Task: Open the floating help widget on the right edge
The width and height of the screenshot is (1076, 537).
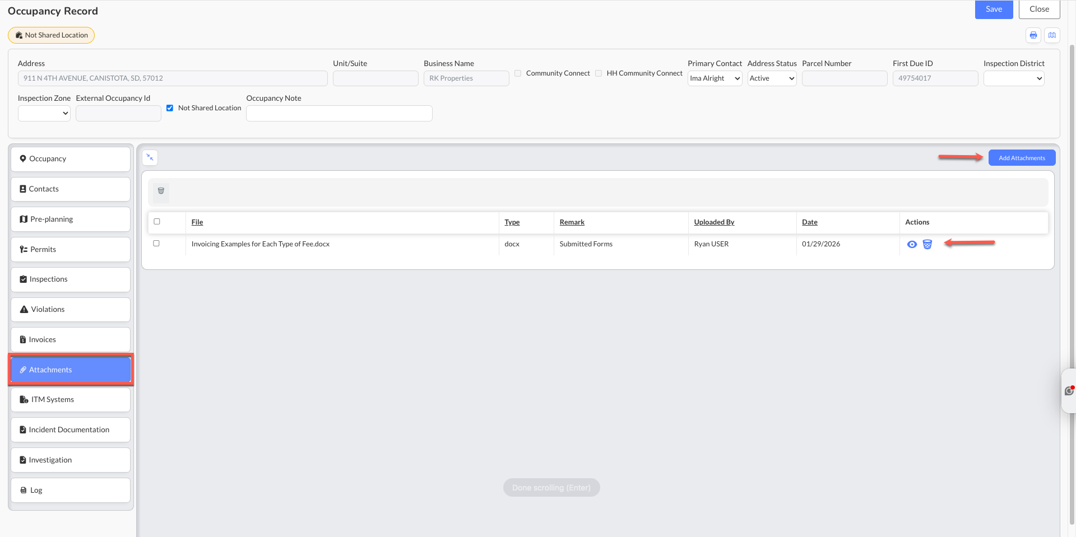Action: [x=1069, y=391]
